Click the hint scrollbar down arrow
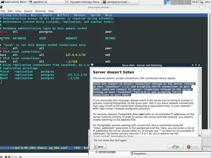212x158 pixels. click(199, 135)
